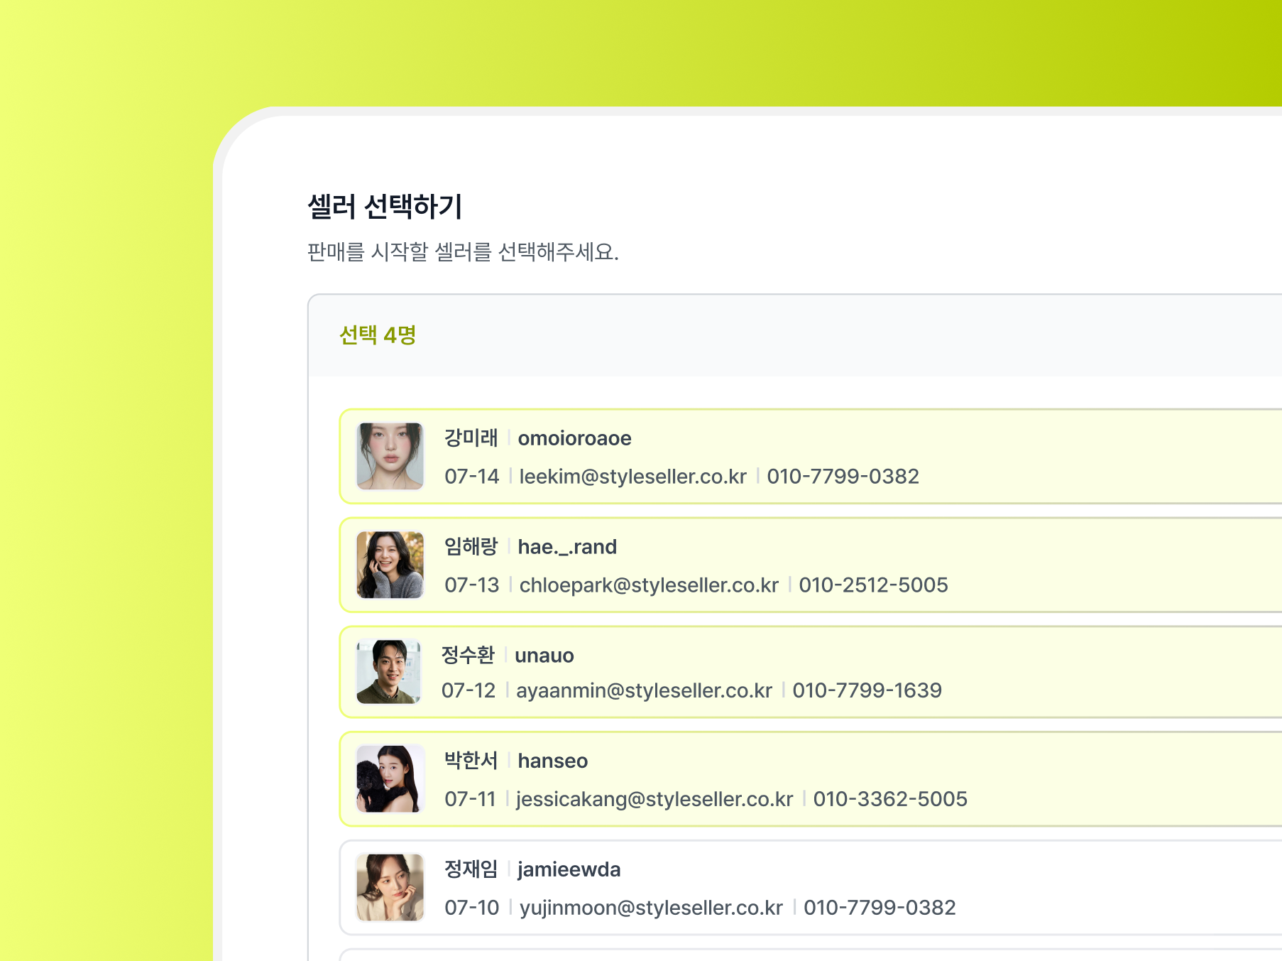Click the username jamieewda
Viewport: 1282px width, 961px height.
point(569,869)
